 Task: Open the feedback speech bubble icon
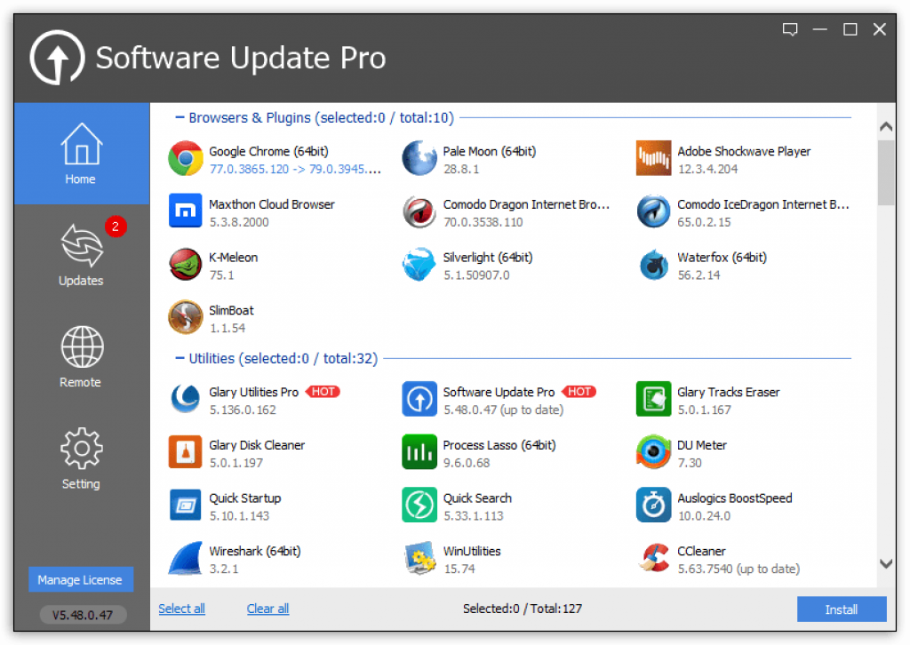790,29
